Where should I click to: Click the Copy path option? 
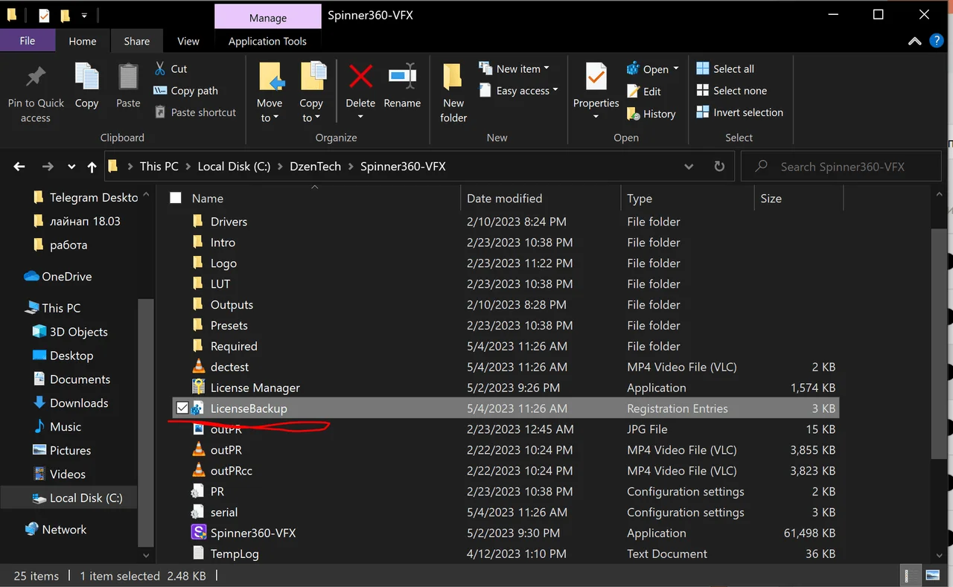pos(185,91)
